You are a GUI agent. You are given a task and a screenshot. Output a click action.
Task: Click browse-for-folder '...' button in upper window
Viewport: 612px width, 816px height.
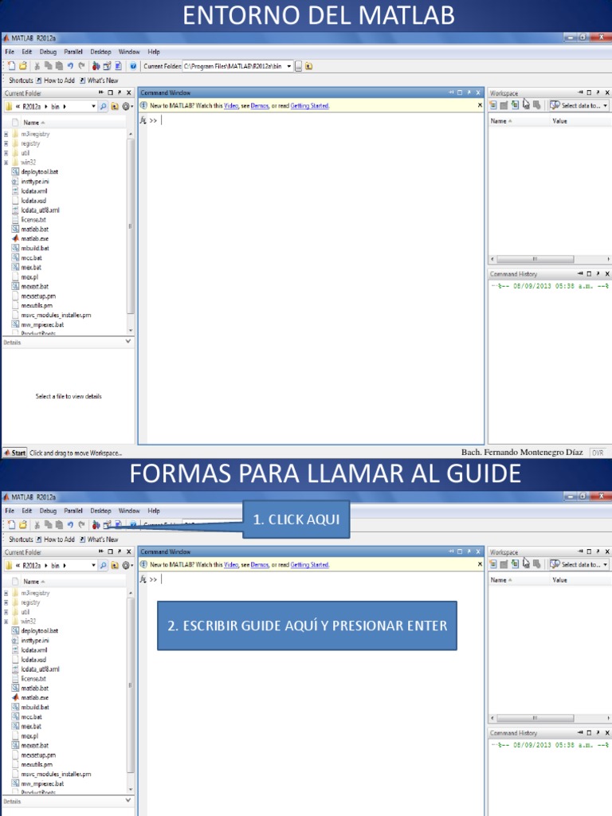tap(299, 66)
